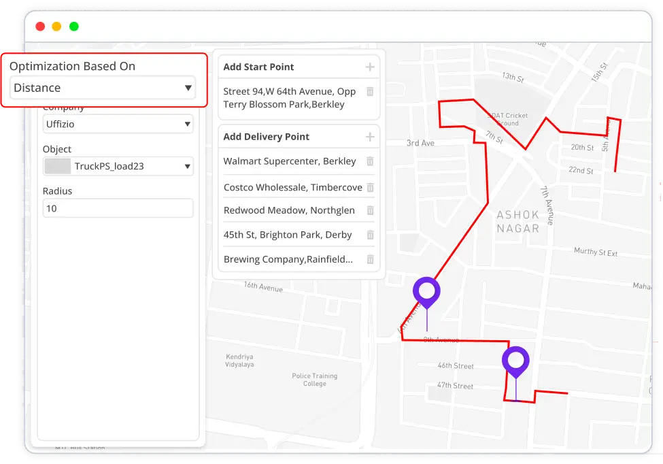This screenshot has width=663, height=464.
Task: Delete Brewing Company, Rainfield stop
Action: pyautogui.click(x=370, y=259)
